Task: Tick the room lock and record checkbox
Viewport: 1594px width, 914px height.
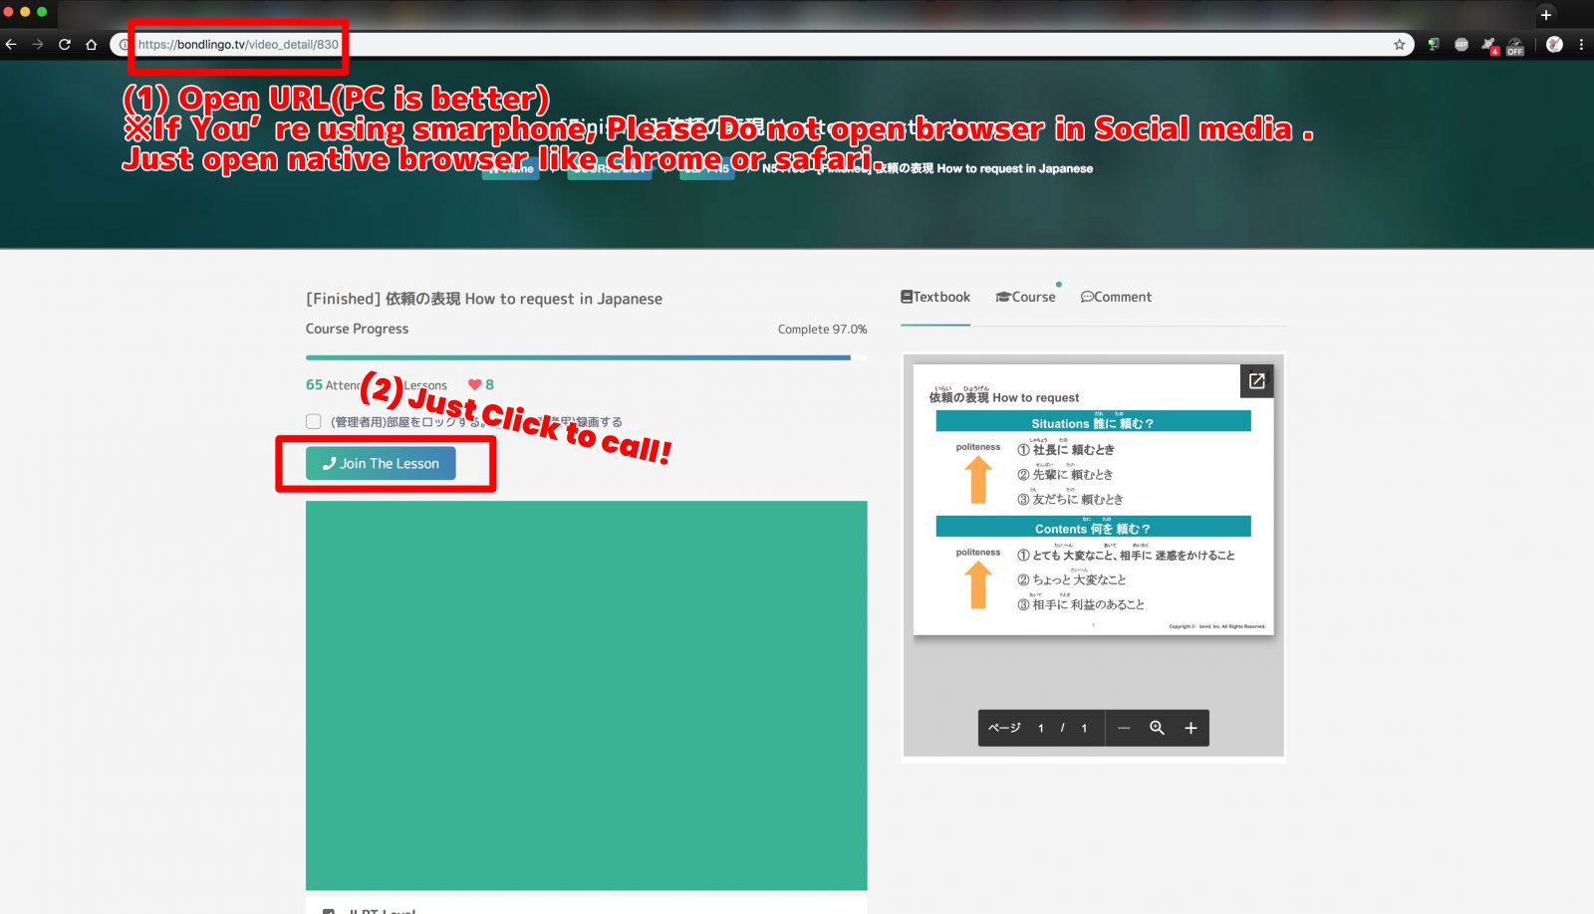Action: 314,421
